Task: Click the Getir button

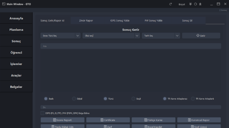Action: pyautogui.click(x=201, y=36)
